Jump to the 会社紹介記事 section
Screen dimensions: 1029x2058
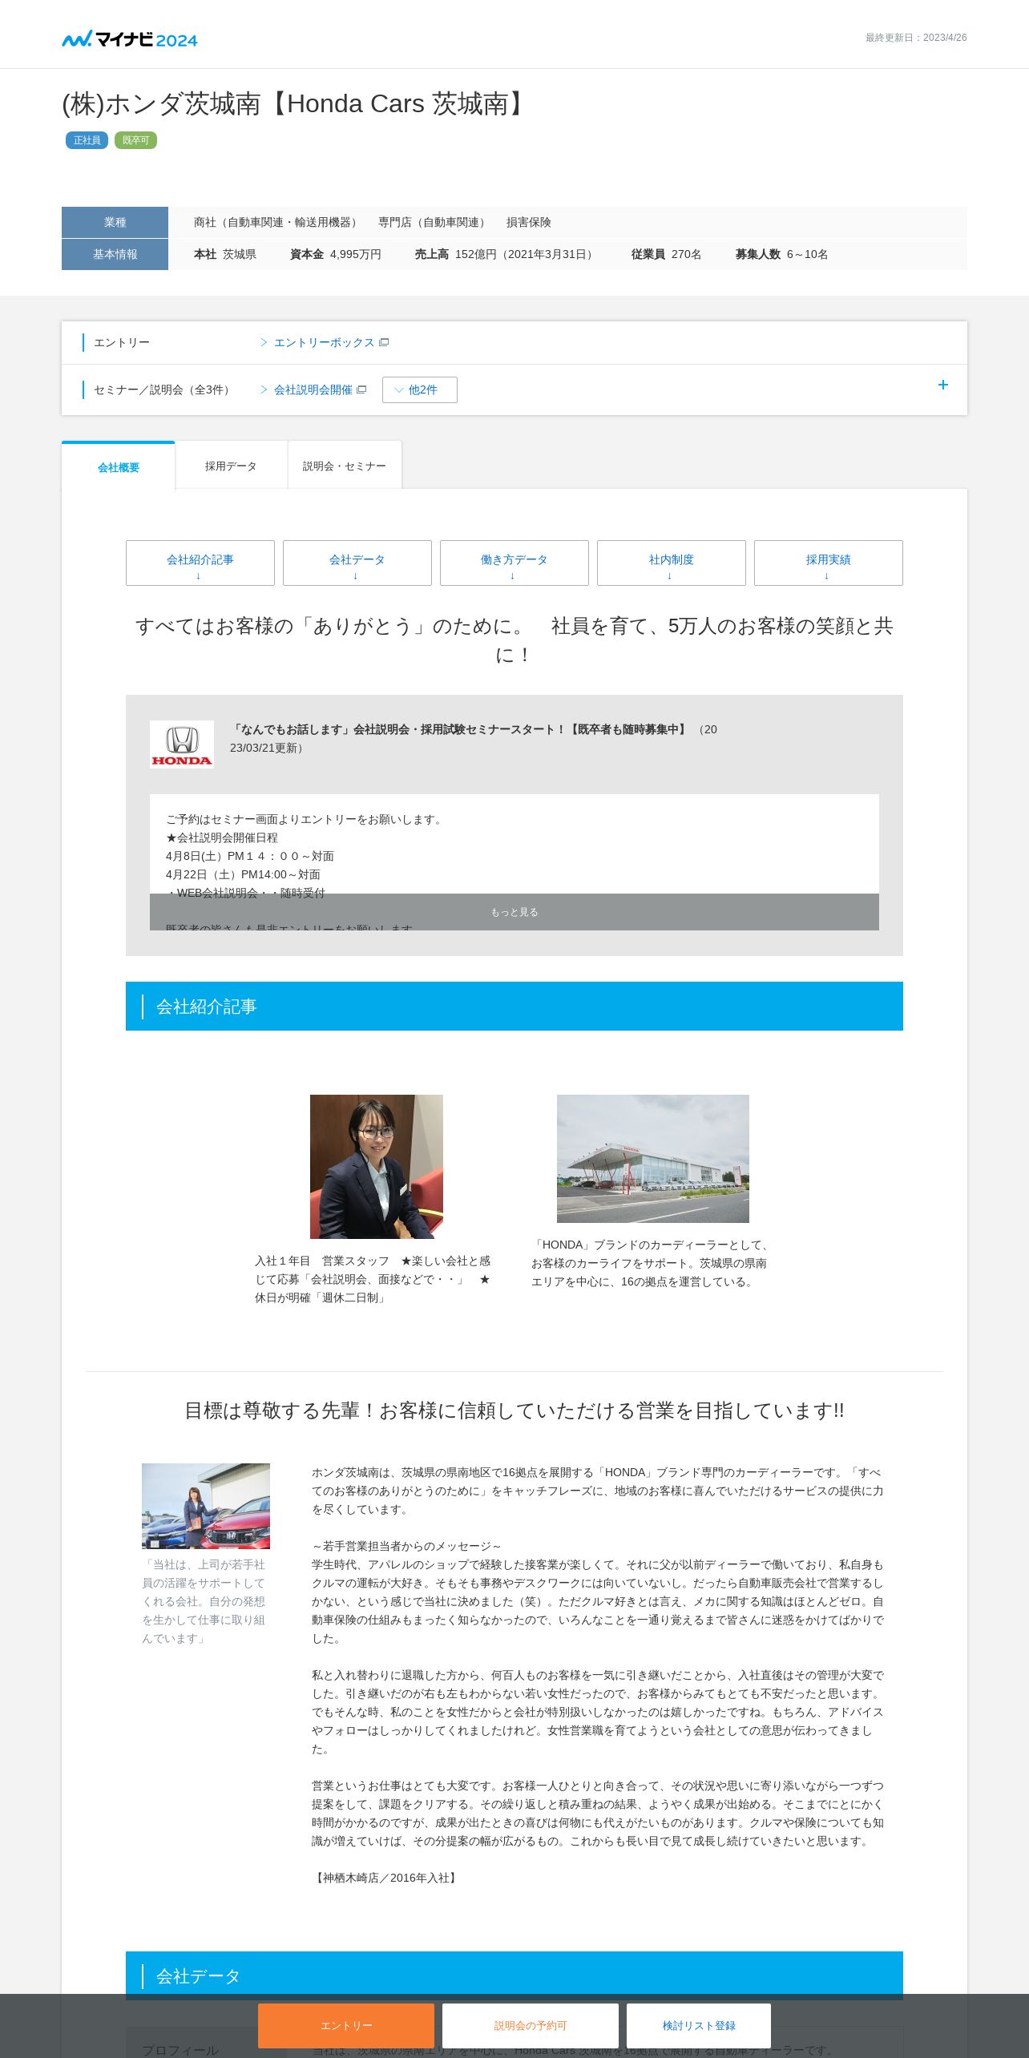[200, 563]
